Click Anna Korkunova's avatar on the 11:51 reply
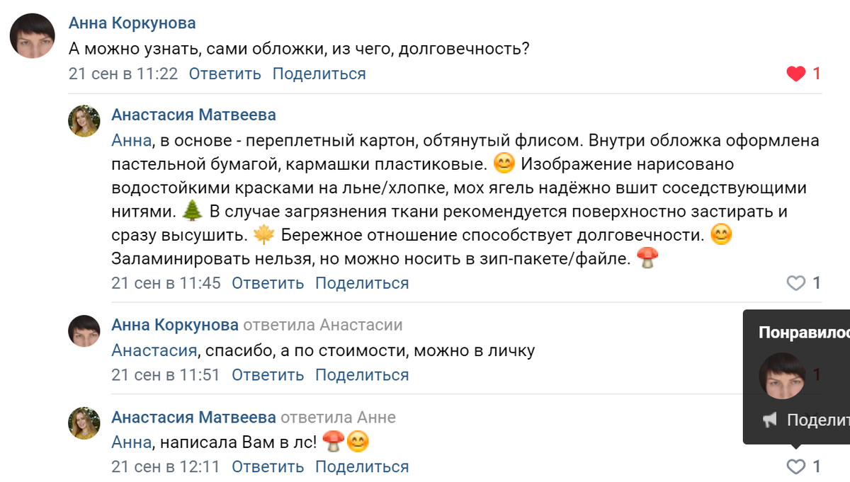This screenshot has height=482, width=850. [84, 331]
